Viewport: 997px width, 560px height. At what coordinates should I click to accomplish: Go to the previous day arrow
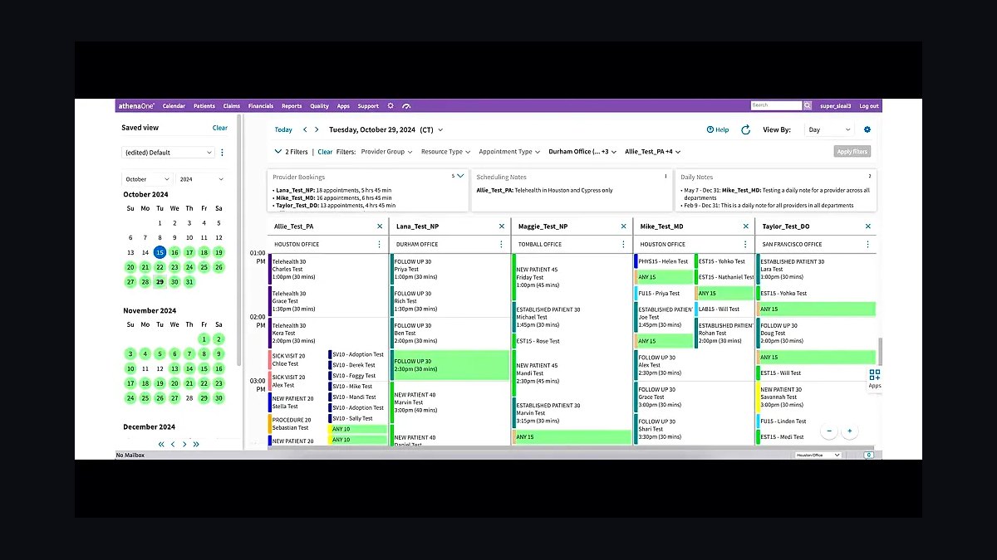point(305,129)
